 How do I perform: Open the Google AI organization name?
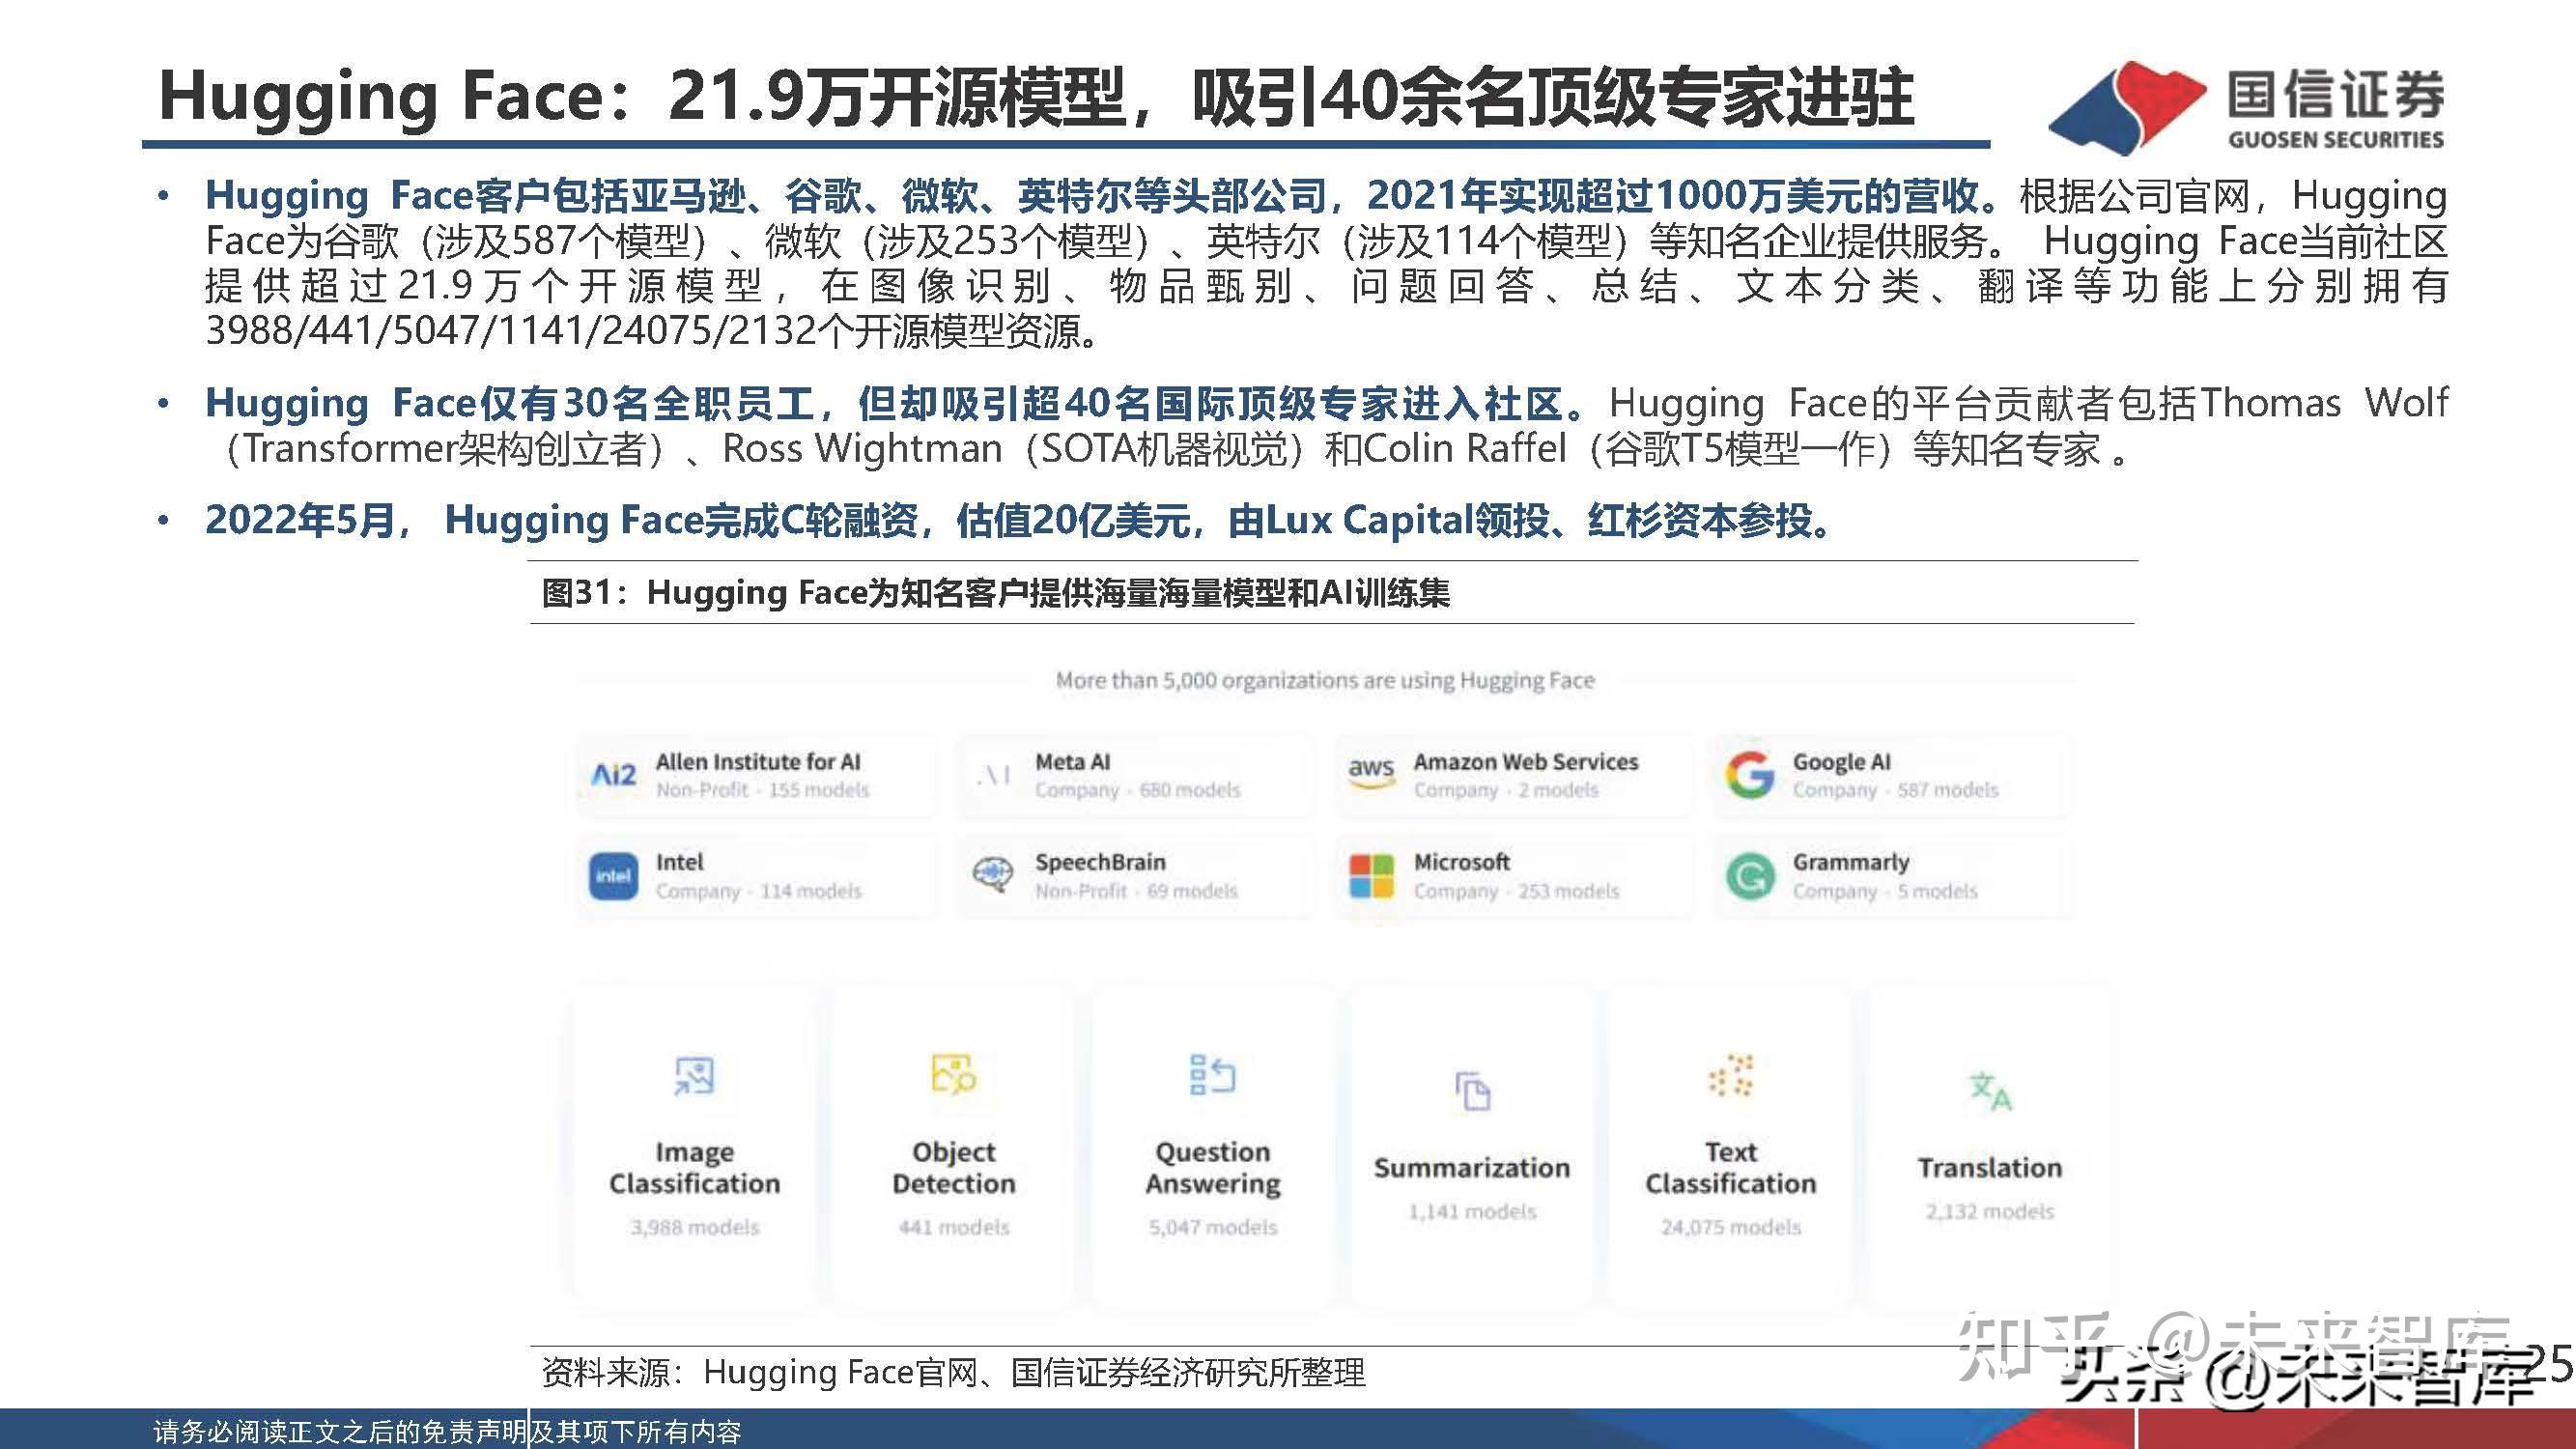tap(1842, 762)
